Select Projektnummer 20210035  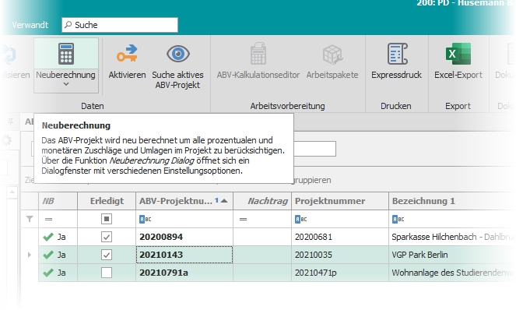340,255
